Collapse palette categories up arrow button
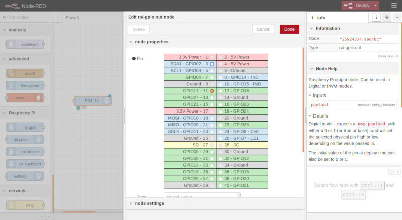The image size is (402, 220). 42,217
